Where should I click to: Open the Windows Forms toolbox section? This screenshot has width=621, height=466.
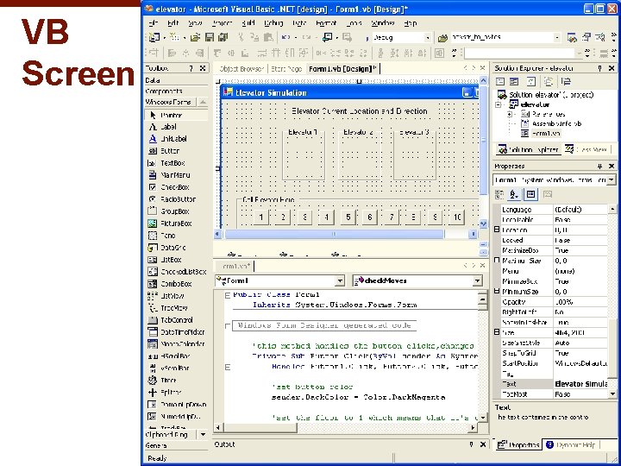pyautogui.click(x=168, y=102)
